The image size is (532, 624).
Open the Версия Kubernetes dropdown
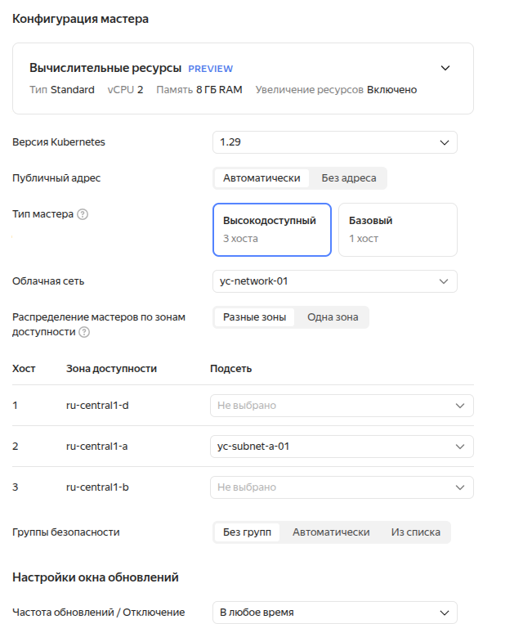334,142
